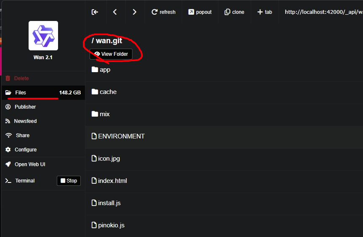Screen dimensions: 363x237
Task: Open the cache folder
Action: (108, 92)
